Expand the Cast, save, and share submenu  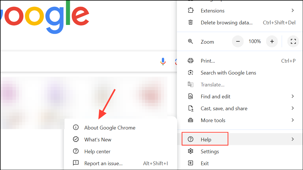[x=292, y=108]
